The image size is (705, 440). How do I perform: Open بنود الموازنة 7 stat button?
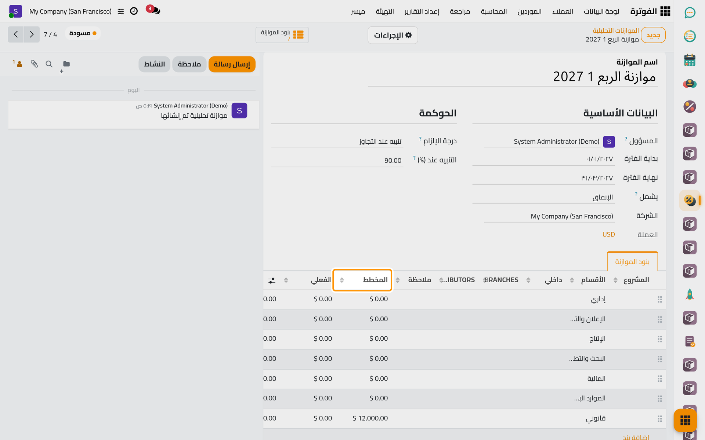pos(282,35)
